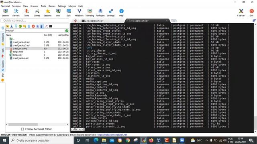Open the Settings gear toolbar icon
257x144 pixels.
click(x=111, y=13)
